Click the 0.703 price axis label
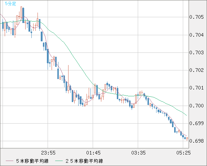The width and height of the screenshot is (207, 166). [x=197, y=52]
